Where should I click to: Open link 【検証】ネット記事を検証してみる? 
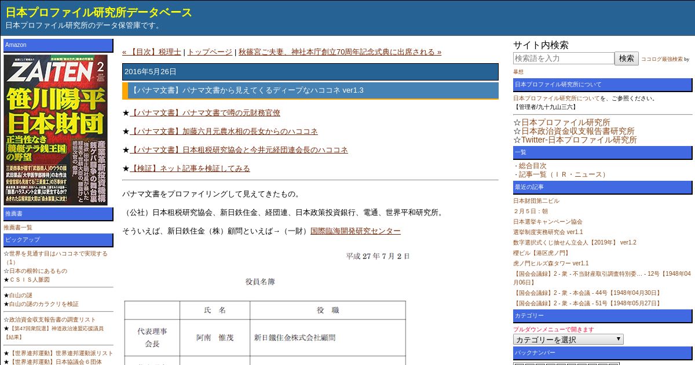point(189,169)
